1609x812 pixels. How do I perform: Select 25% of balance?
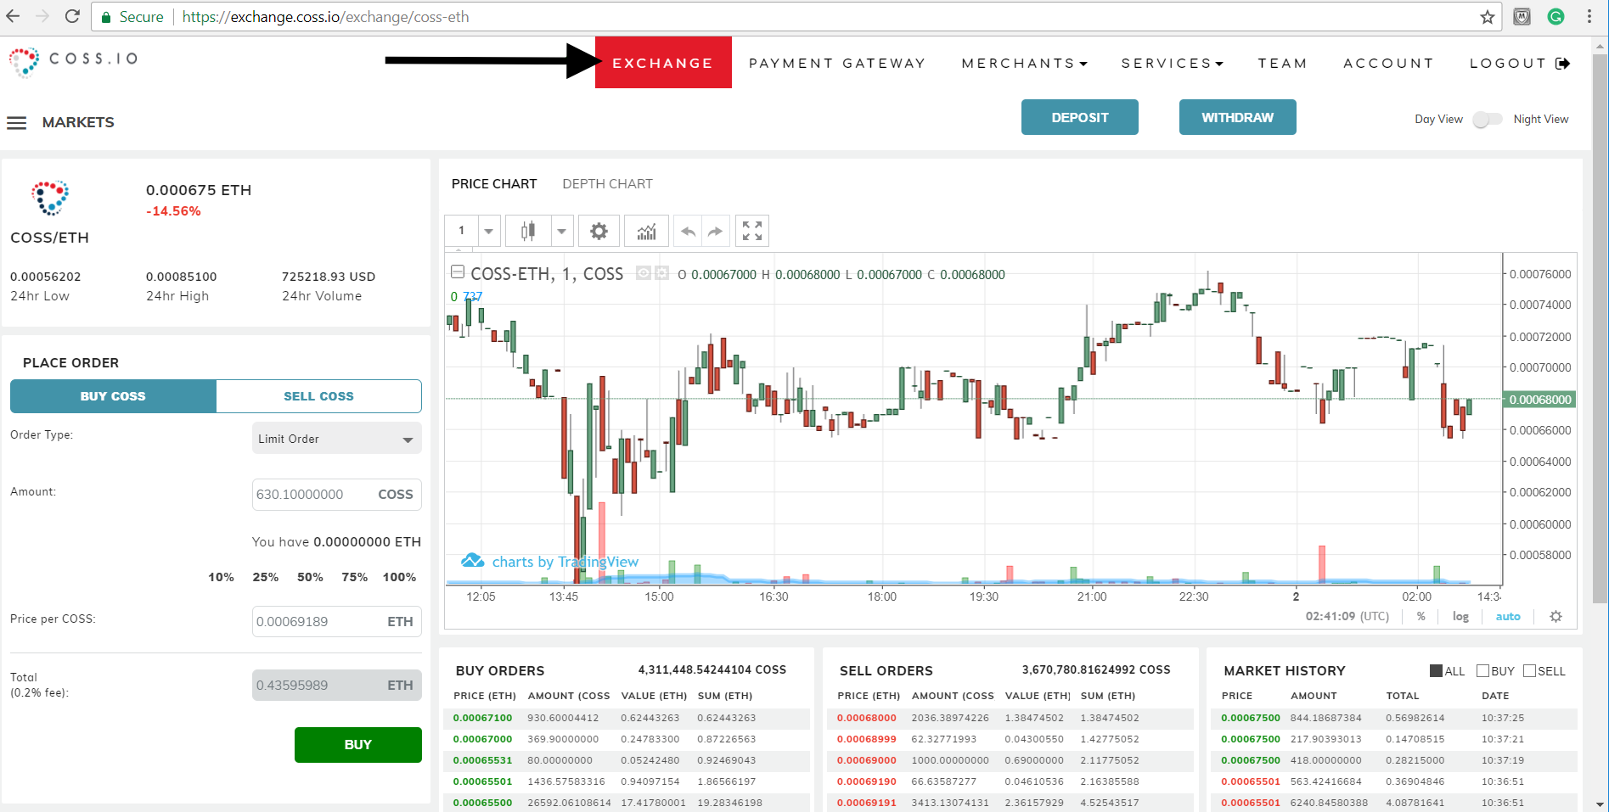pyautogui.click(x=266, y=578)
